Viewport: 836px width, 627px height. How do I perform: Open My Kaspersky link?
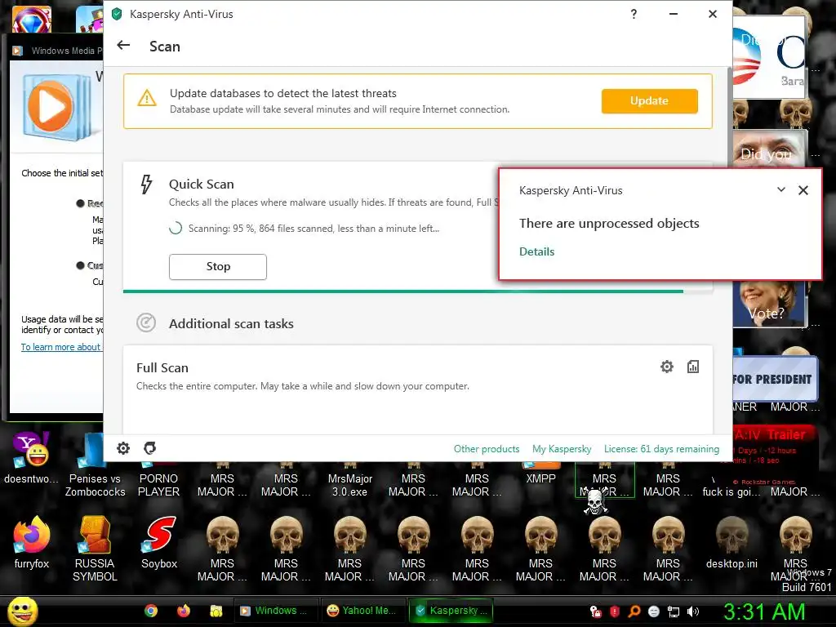click(x=562, y=449)
